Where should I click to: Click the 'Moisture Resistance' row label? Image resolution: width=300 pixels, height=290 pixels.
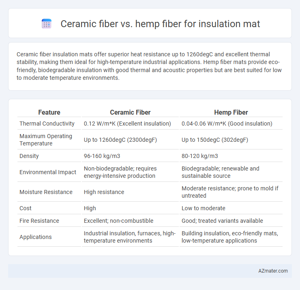click(x=46, y=192)
